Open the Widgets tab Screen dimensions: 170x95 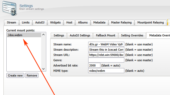[56, 22]
